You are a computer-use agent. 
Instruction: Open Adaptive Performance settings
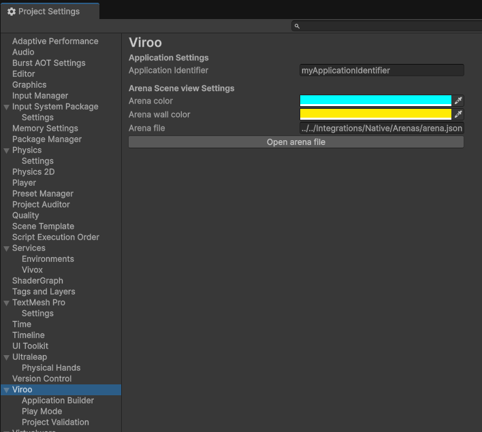point(55,41)
